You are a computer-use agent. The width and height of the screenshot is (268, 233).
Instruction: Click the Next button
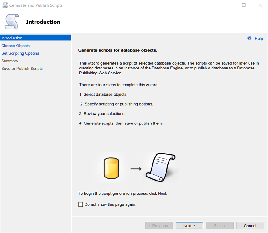tap(189, 226)
